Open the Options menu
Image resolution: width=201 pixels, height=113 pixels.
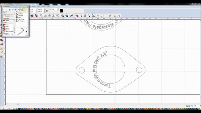43,7
